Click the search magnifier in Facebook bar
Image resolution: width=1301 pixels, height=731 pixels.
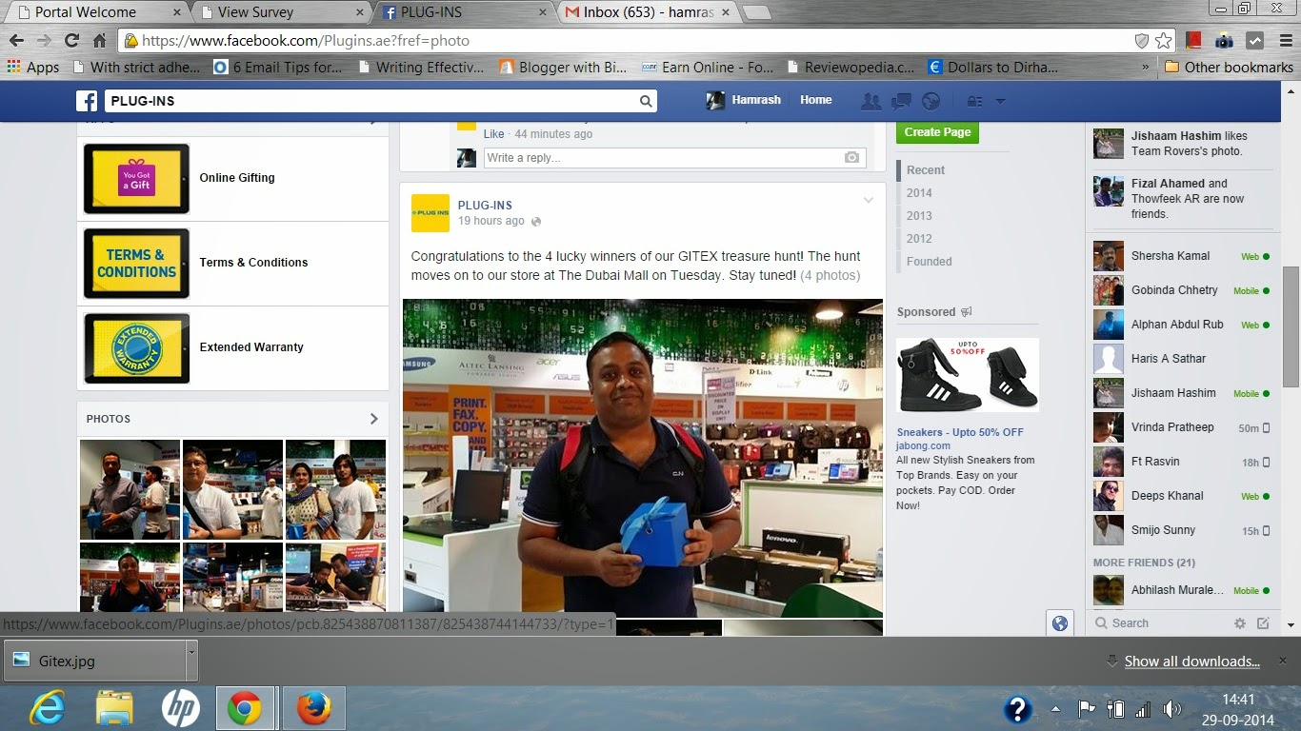coord(646,101)
